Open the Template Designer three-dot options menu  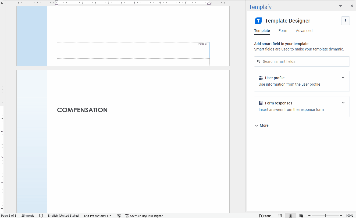coord(346,21)
